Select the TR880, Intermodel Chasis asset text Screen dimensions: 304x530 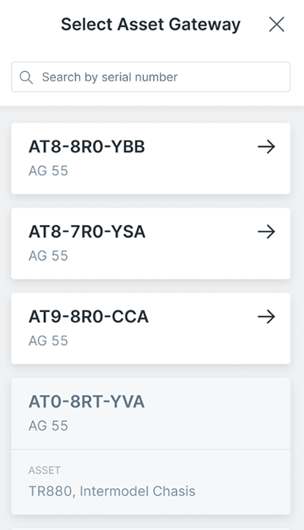tap(112, 491)
